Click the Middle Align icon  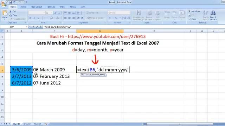coord(70,13)
